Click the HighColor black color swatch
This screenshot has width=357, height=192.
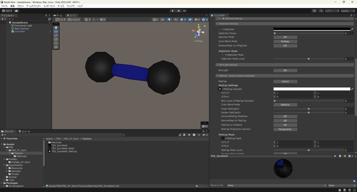pos(312,29)
